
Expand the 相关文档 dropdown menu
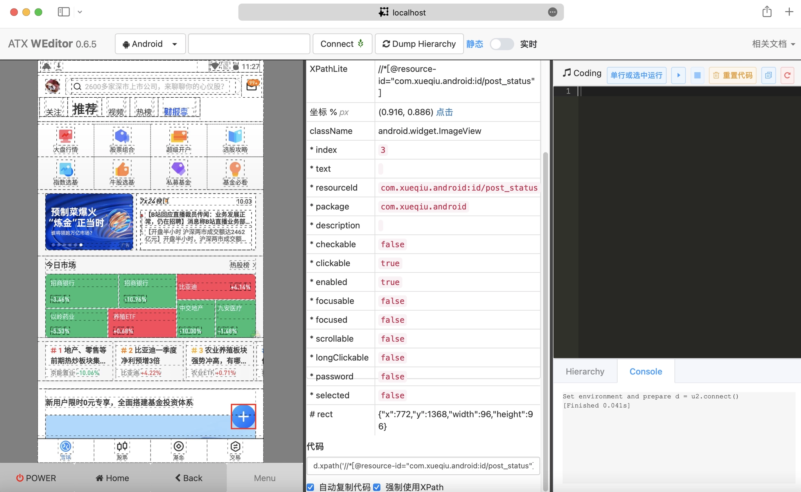pos(773,44)
